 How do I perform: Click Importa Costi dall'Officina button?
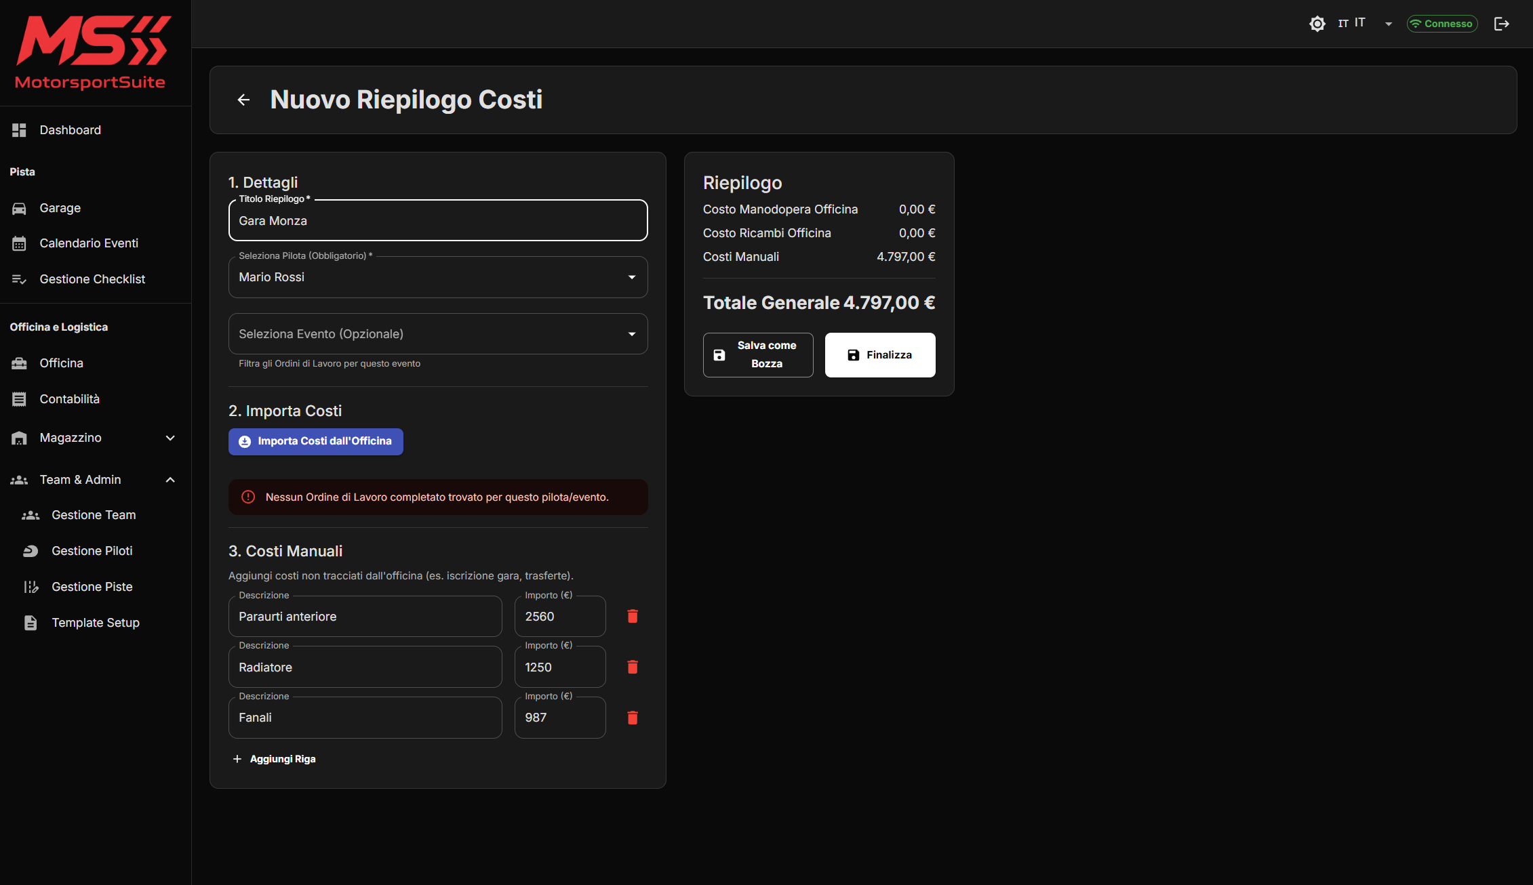coord(316,441)
